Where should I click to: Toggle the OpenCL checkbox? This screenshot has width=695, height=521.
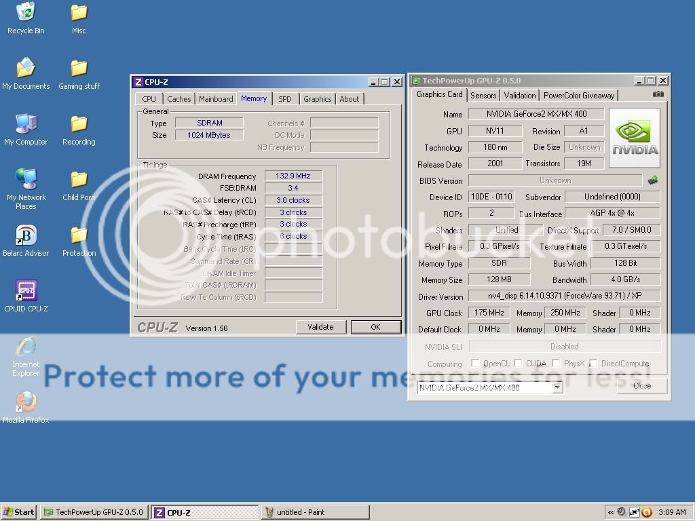[x=475, y=364]
